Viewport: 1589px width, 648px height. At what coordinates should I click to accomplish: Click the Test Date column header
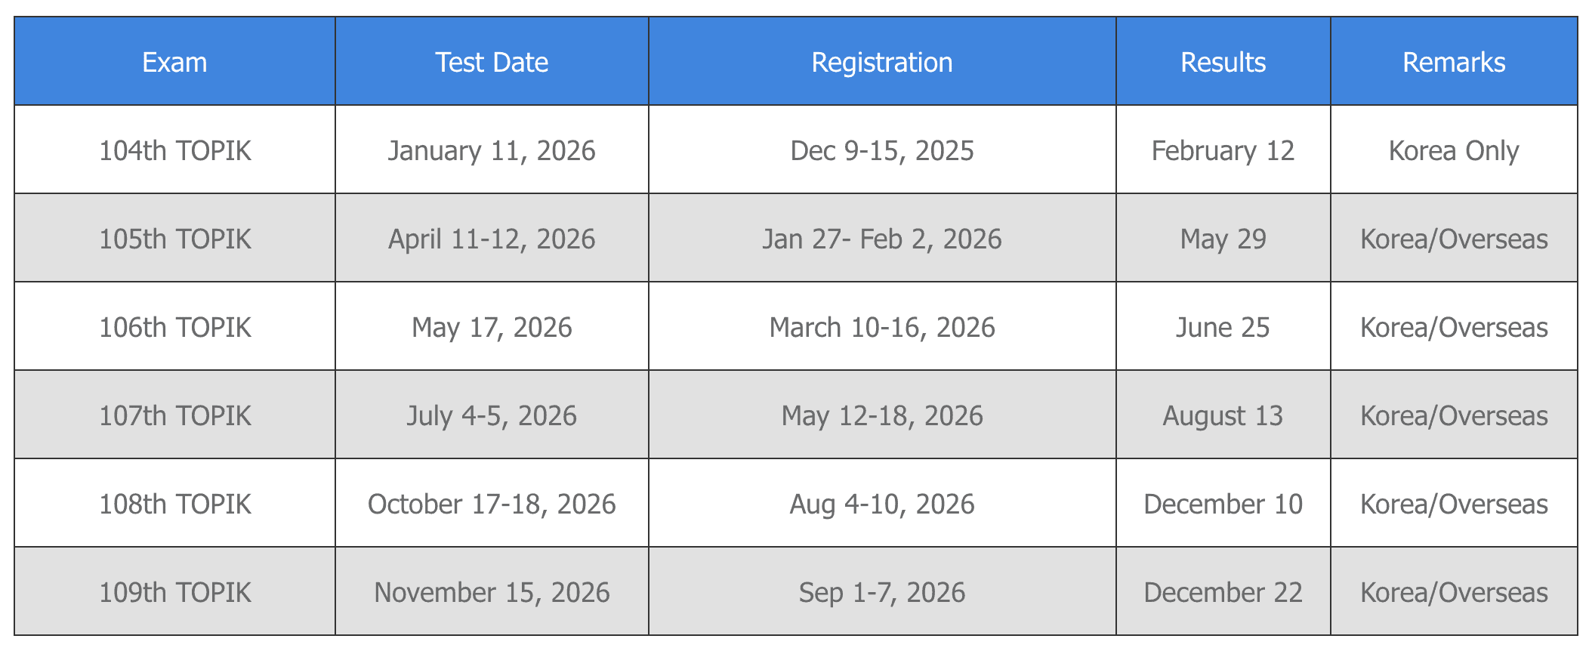[x=492, y=62]
